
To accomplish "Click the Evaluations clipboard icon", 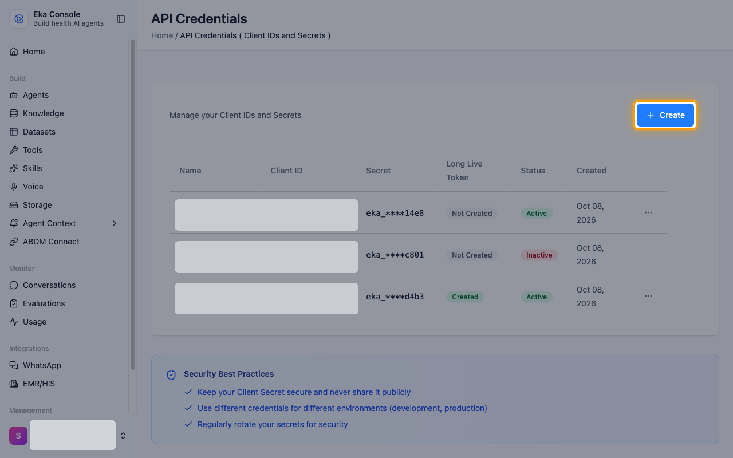I will click(x=14, y=303).
